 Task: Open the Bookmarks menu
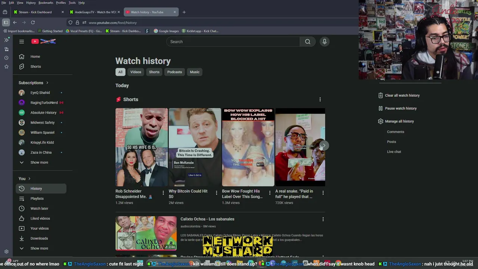coord(46,3)
